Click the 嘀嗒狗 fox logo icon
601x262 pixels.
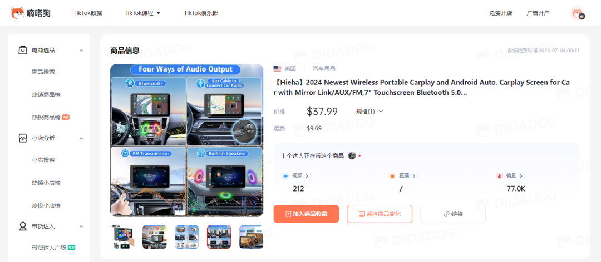pos(18,13)
